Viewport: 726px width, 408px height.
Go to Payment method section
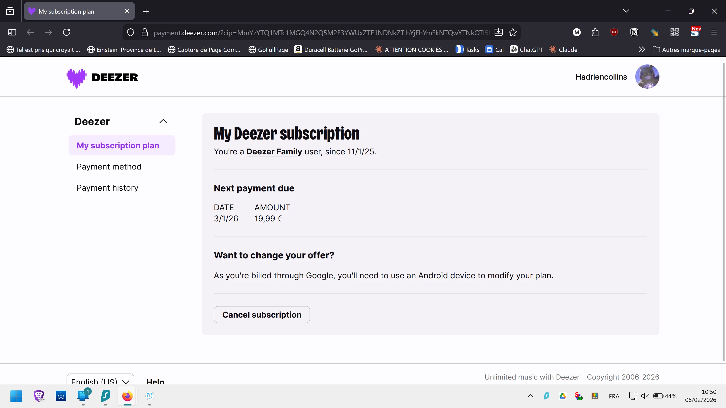point(109,167)
